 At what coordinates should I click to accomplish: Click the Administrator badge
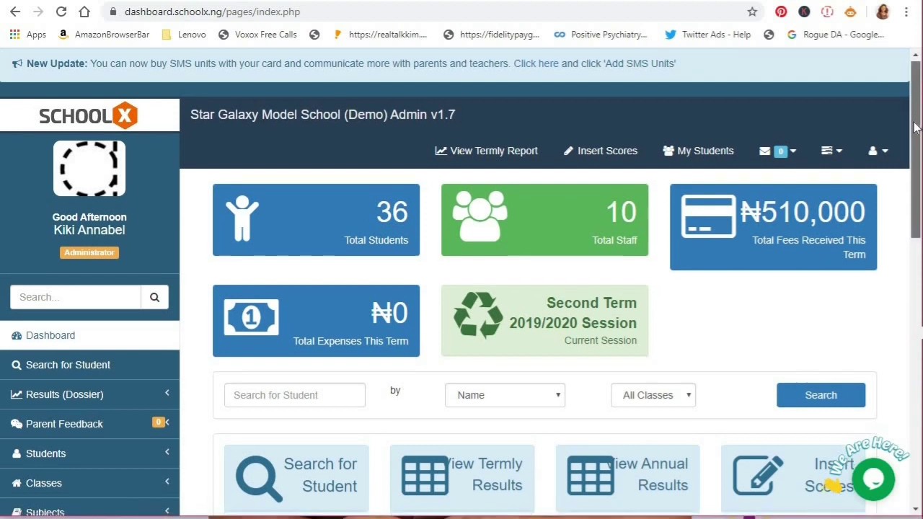[89, 252]
